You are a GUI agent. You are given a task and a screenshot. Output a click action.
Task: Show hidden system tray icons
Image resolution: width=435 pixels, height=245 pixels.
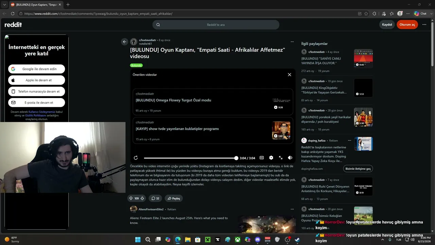click(x=383, y=240)
